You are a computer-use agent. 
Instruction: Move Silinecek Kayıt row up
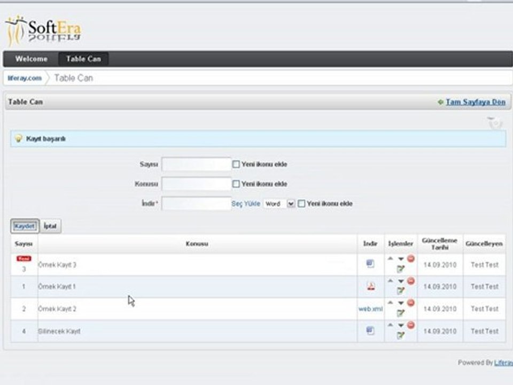[390, 325]
